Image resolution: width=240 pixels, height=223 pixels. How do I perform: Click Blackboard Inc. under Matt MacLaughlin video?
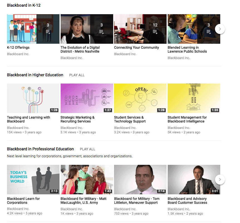click(x=72, y=209)
